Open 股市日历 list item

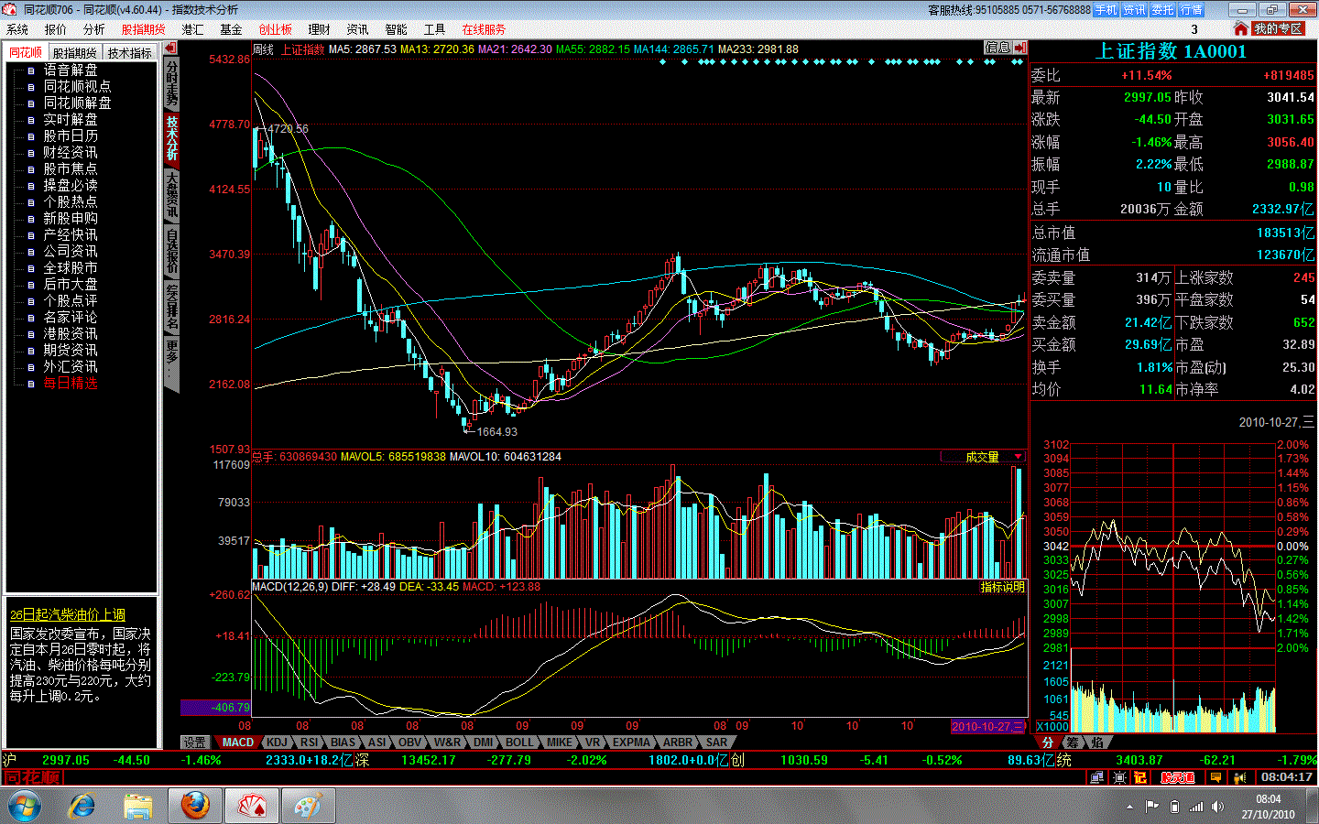pos(71,136)
